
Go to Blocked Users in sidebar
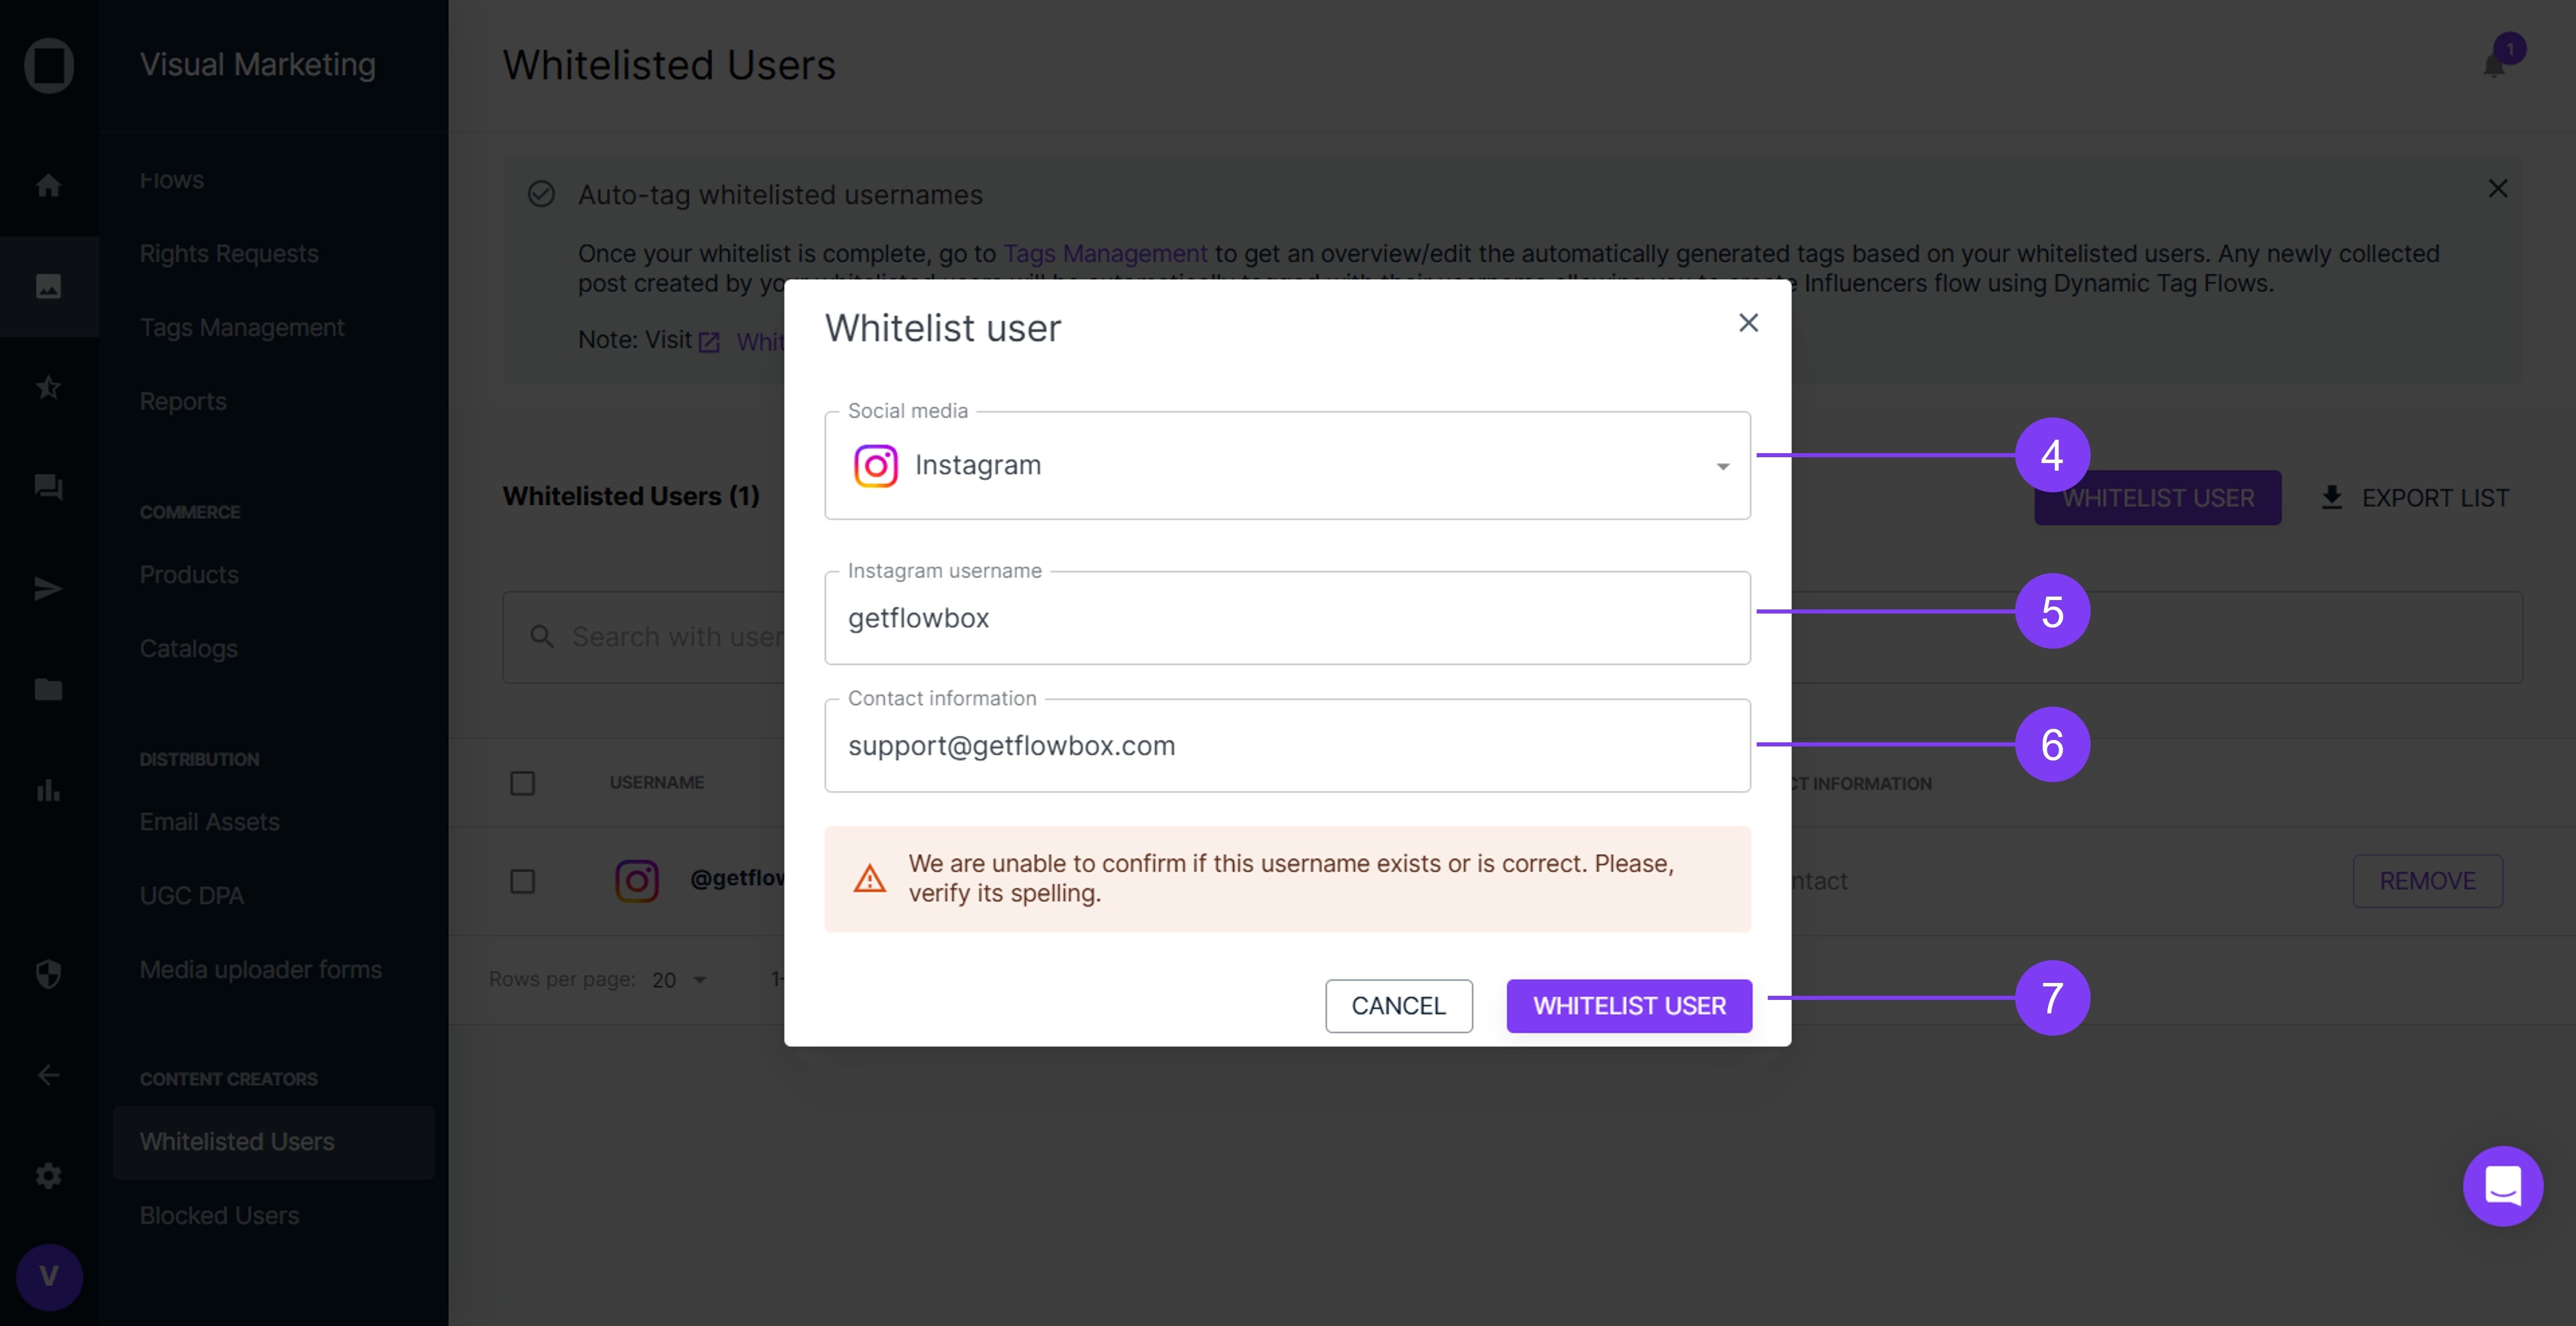coord(219,1215)
